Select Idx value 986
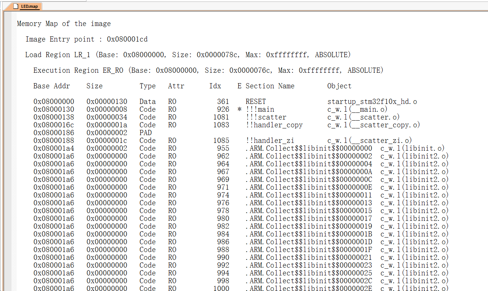This screenshot has height=291, width=488. click(x=223, y=242)
